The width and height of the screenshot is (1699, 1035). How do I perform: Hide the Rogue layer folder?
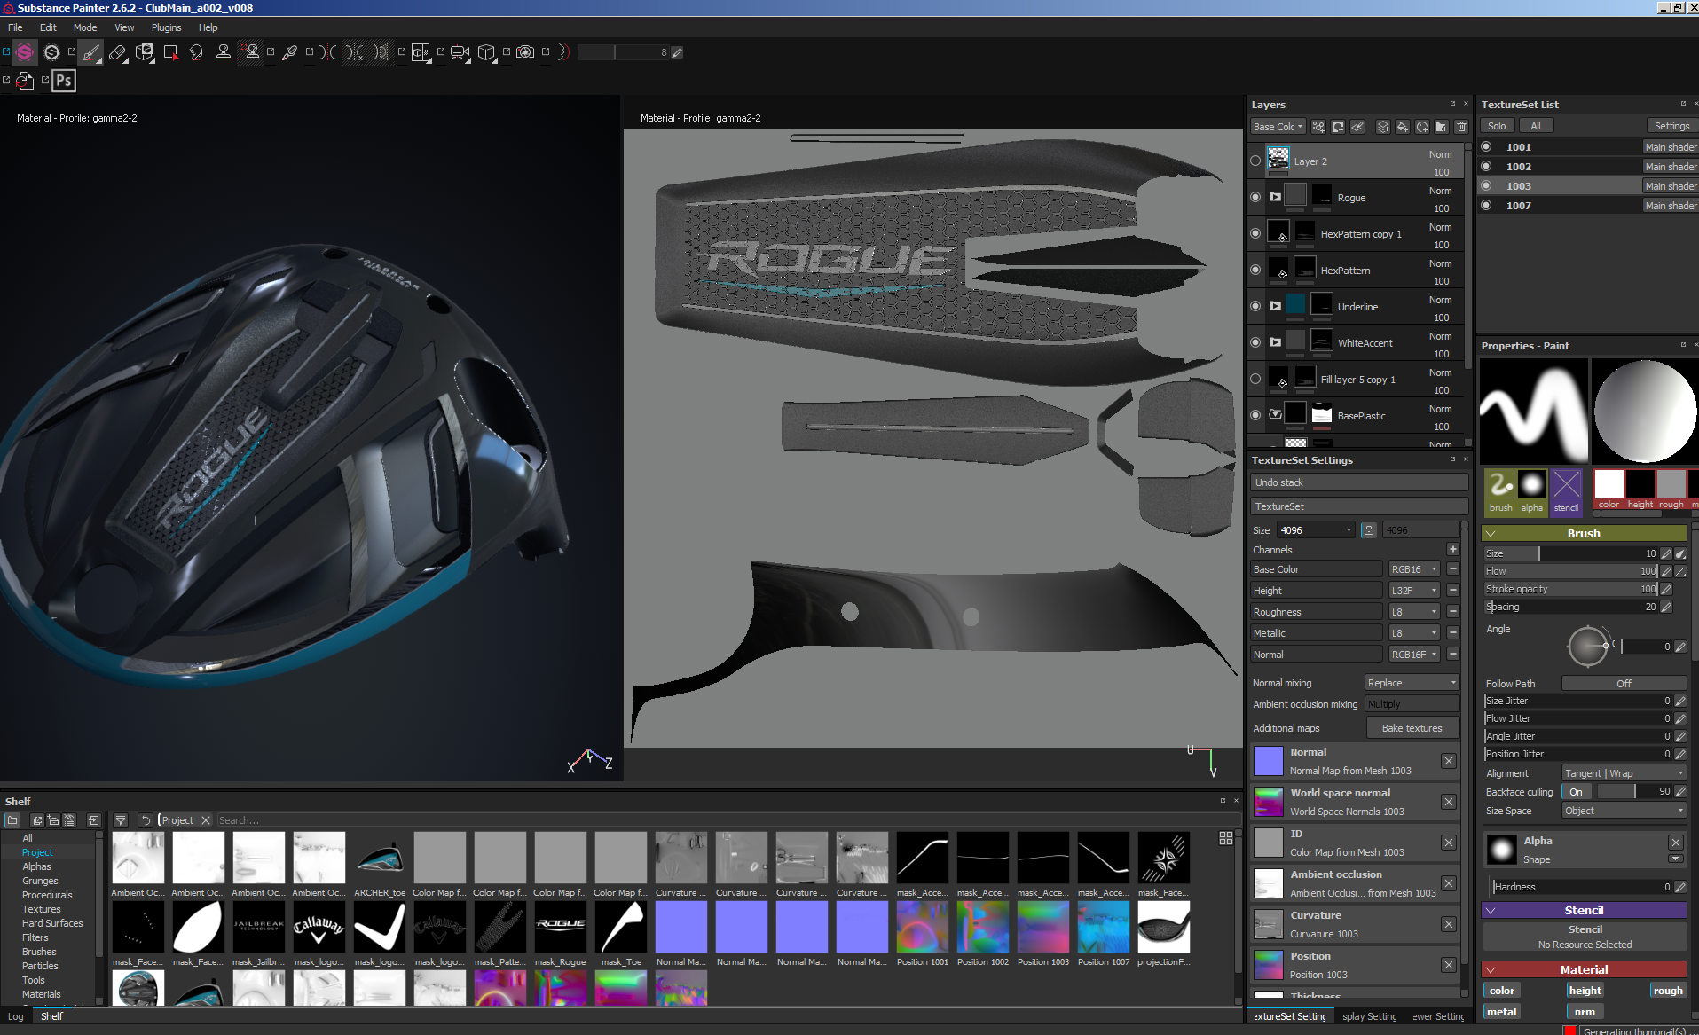click(x=1255, y=197)
